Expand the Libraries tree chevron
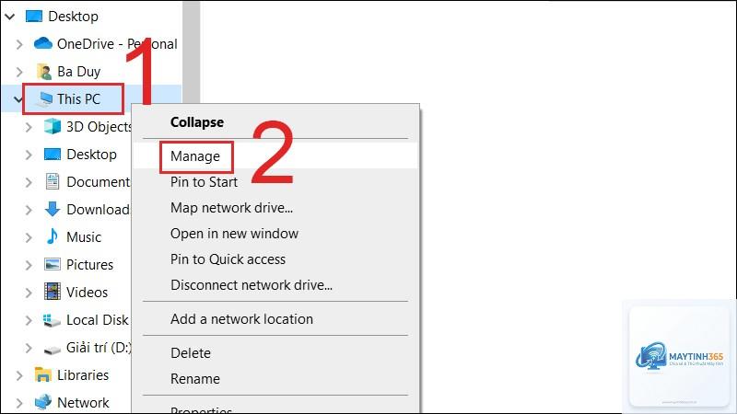 pyautogui.click(x=19, y=375)
